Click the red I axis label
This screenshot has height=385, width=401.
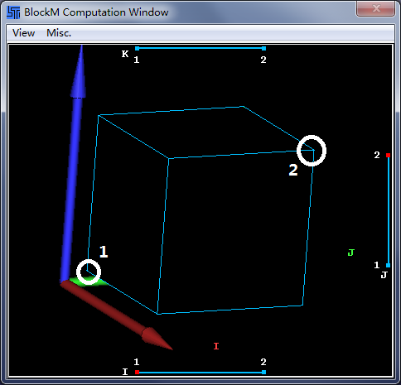pyautogui.click(x=216, y=346)
